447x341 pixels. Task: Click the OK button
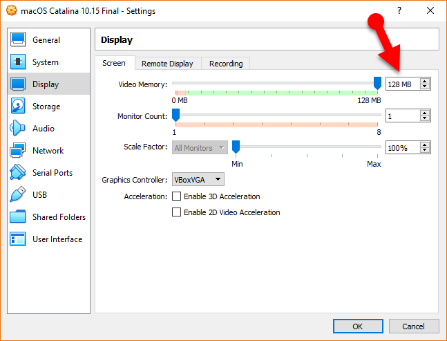tap(357, 326)
